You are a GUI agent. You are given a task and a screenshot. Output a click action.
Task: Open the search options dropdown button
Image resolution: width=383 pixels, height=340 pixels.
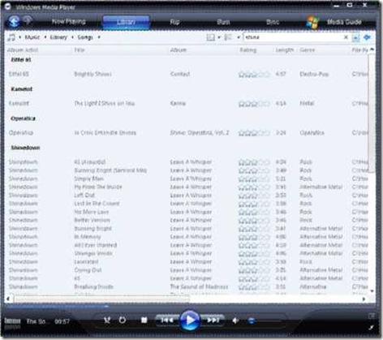tap(356, 37)
